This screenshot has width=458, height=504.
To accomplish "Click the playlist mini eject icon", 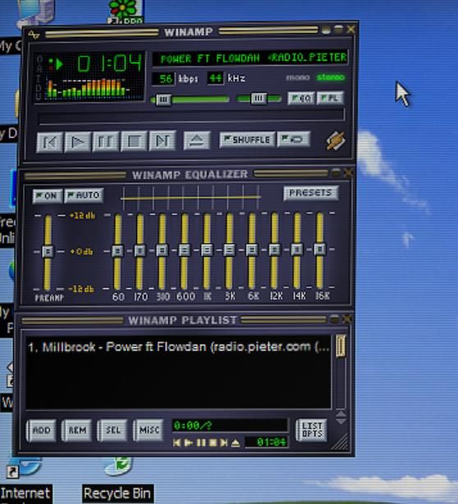I will tap(236, 443).
